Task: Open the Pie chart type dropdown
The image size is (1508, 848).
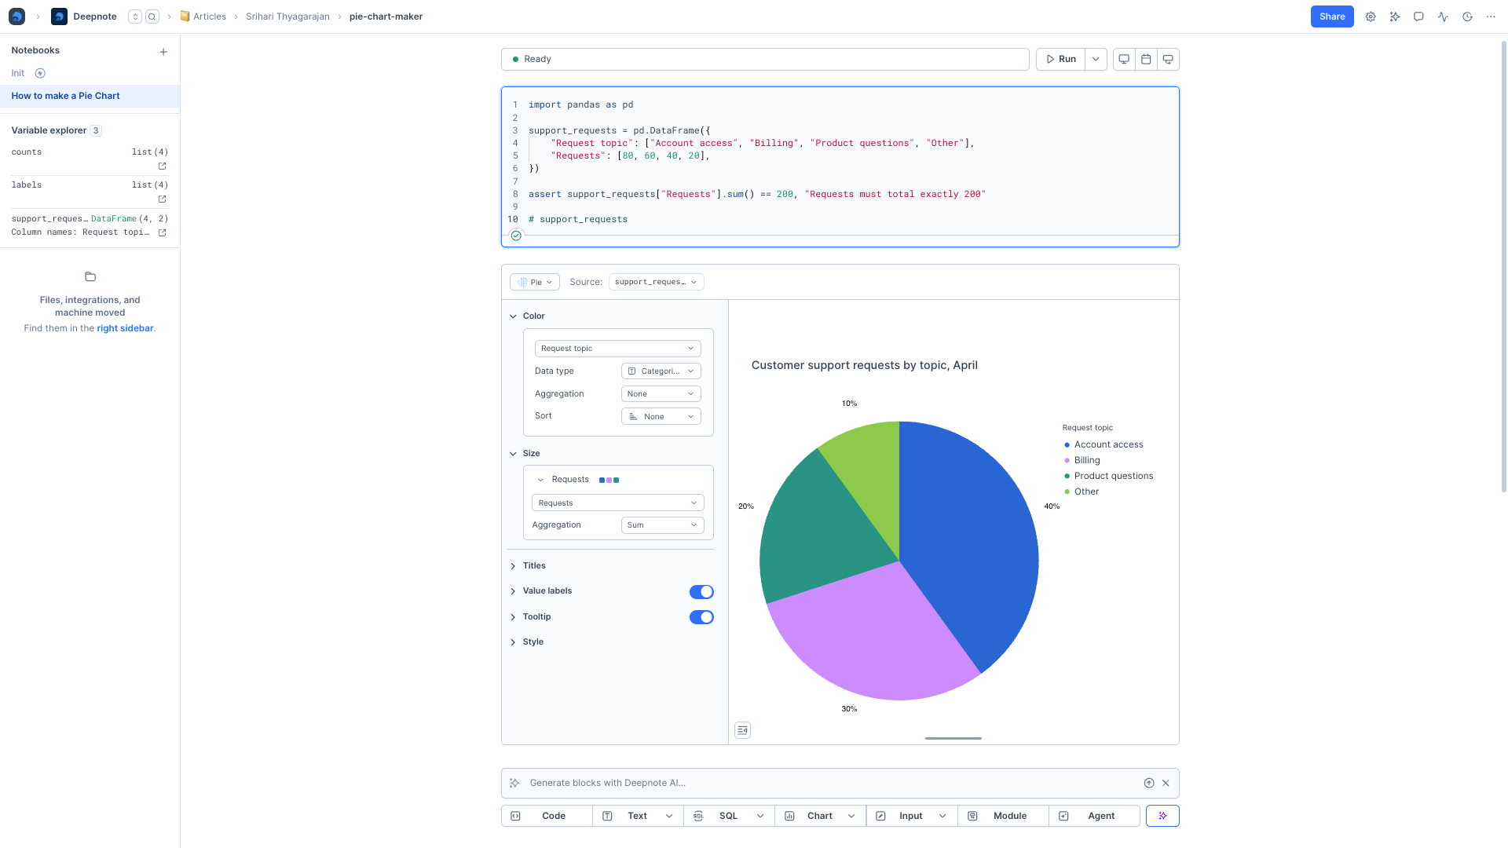Action: (535, 282)
